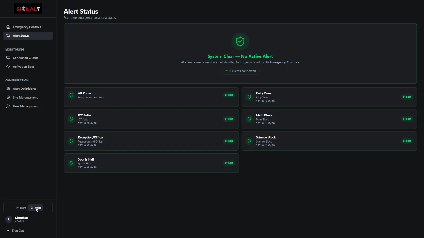Image resolution: width=424 pixels, height=238 pixels.
Task: Click the Early Years location pin icon
Action: tap(249, 97)
